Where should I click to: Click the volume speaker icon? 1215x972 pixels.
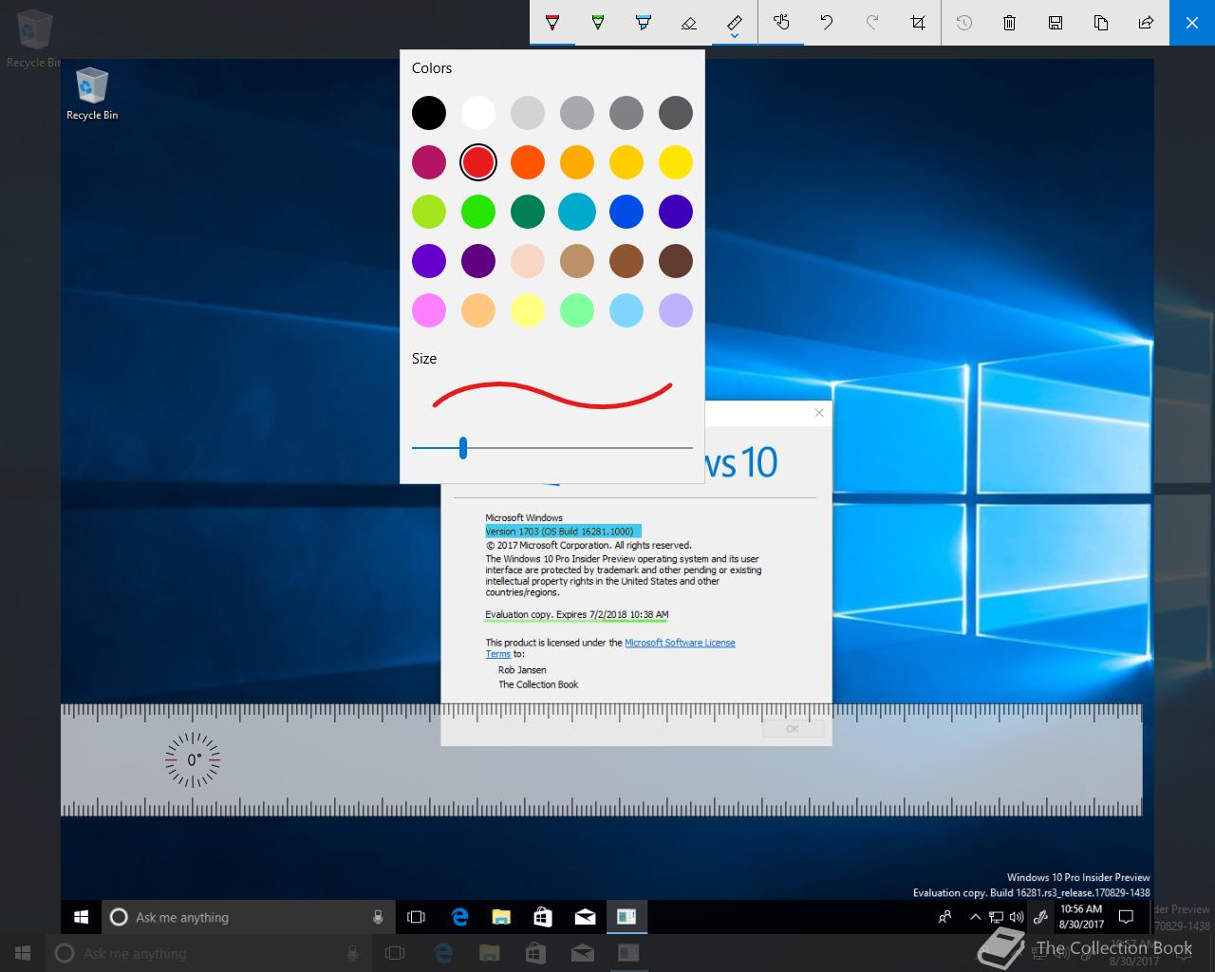(x=1017, y=917)
